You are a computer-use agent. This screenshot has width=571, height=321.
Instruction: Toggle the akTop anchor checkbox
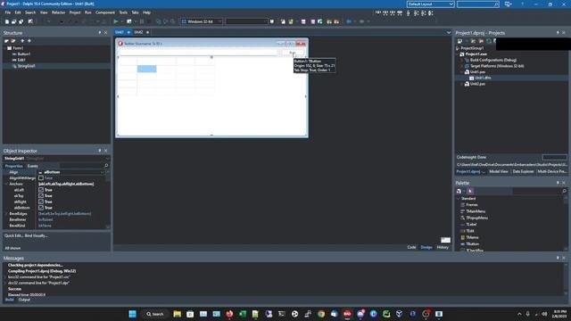(x=41, y=196)
